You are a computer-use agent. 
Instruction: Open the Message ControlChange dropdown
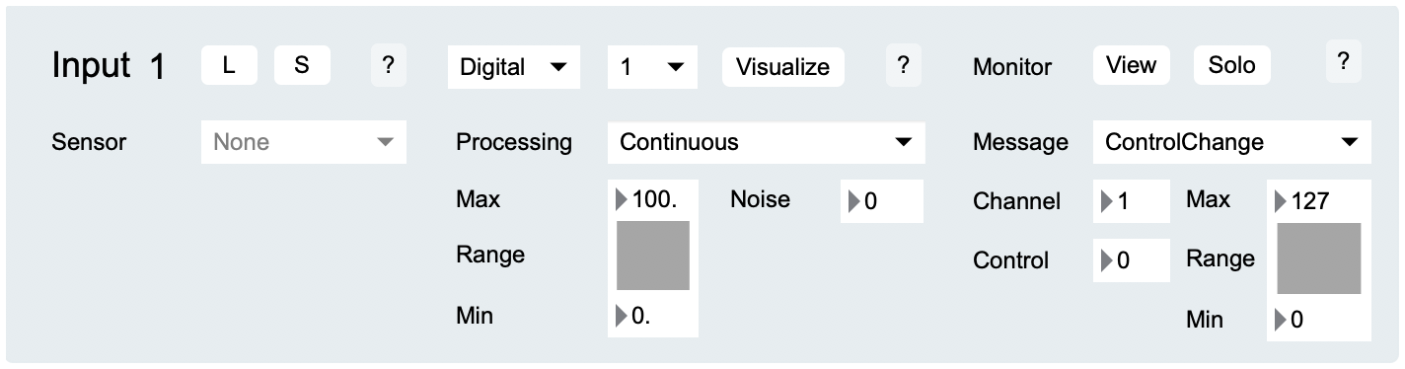click(1231, 142)
